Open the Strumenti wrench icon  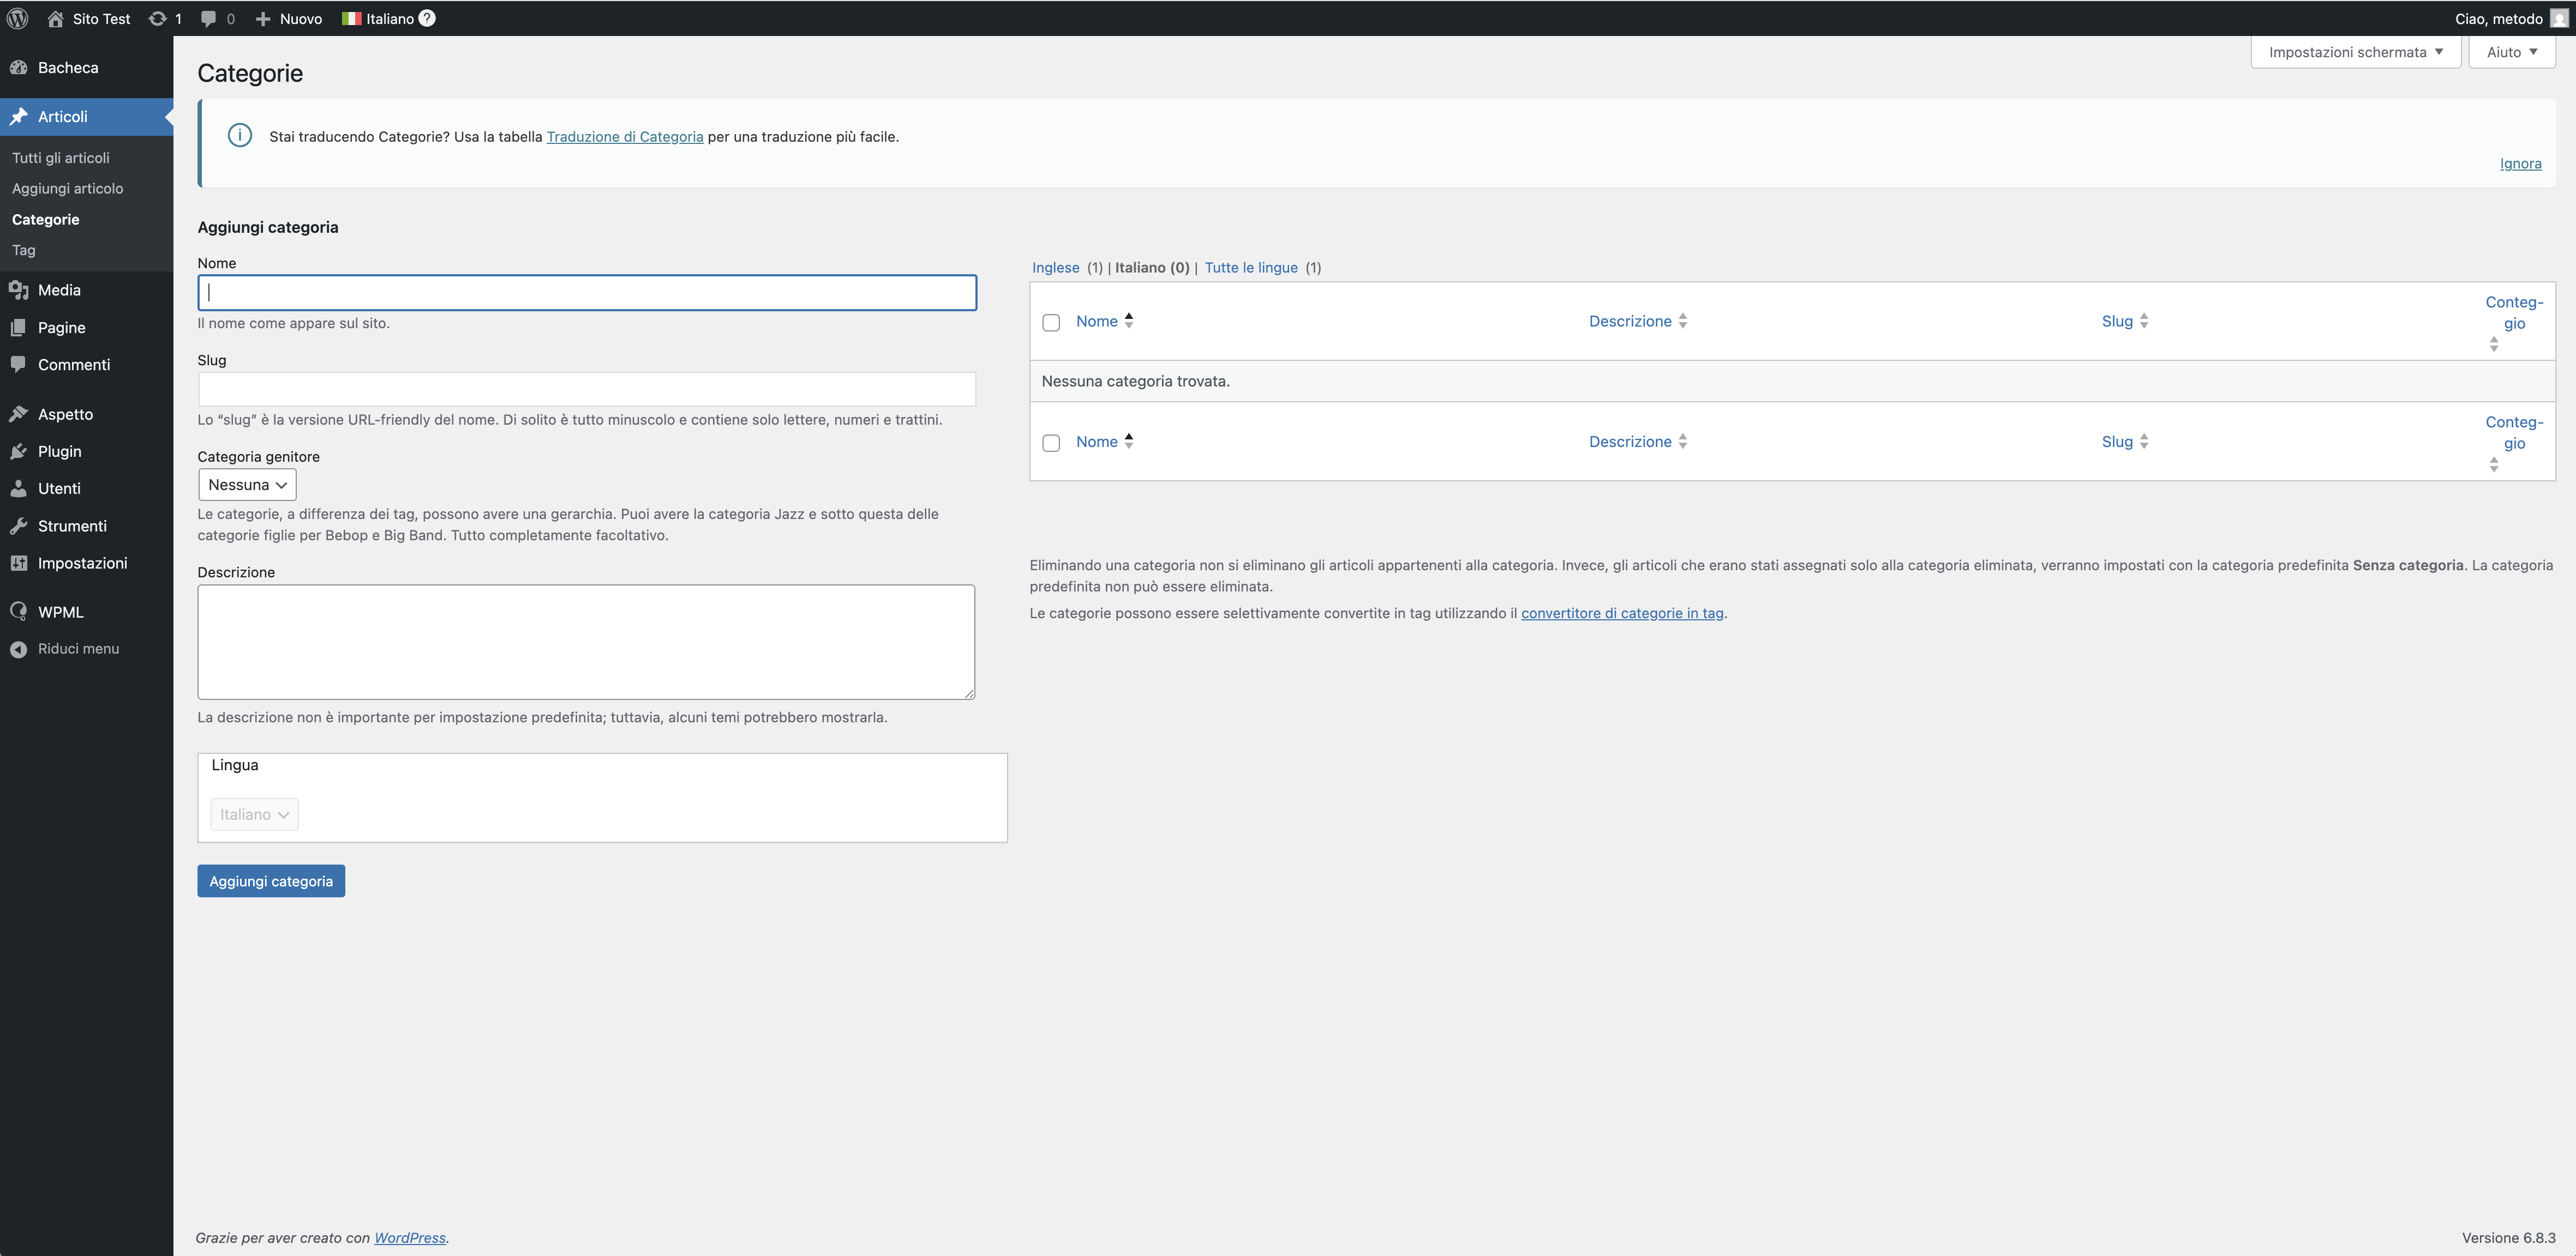coord(18,526)
